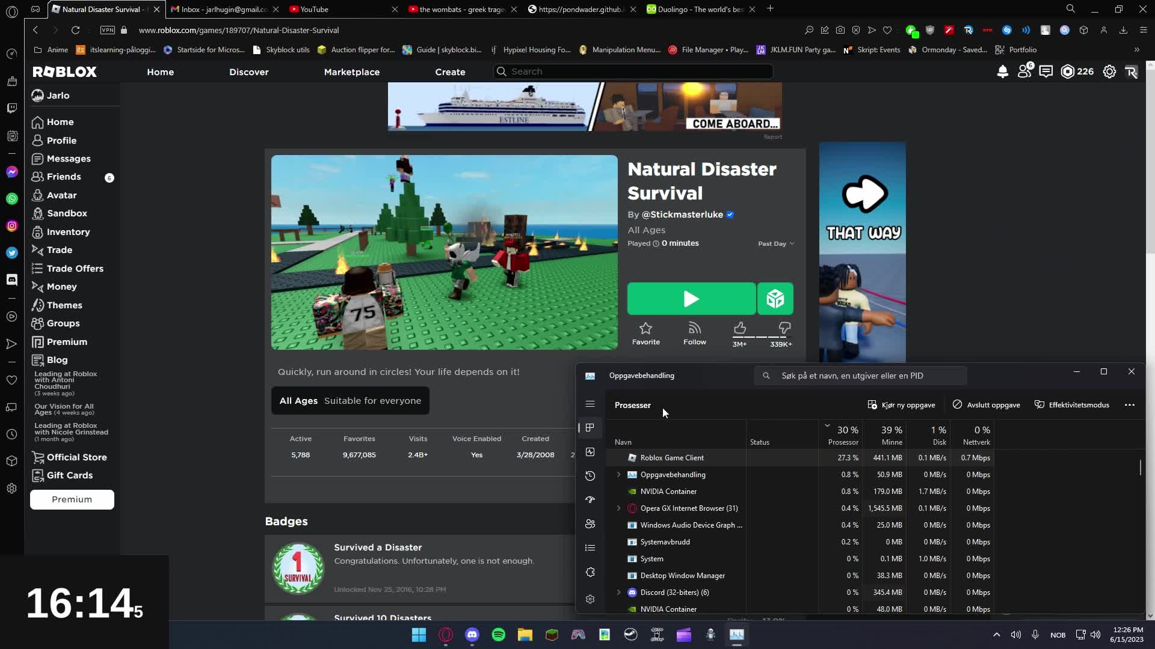1155x649 pixels.
Task: Expand the Discord (32-biters) process group
Action: click(618, 592)
